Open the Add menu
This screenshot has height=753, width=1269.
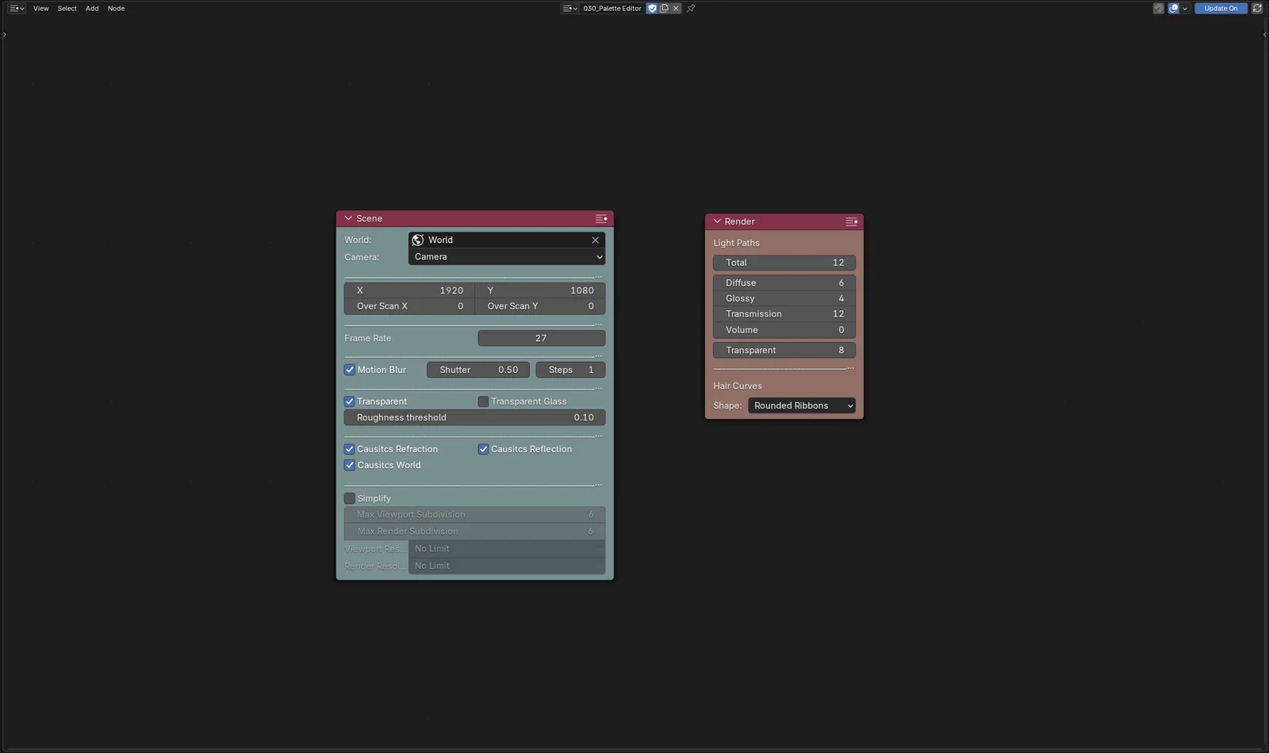pyautogui.click(x=92, y=9)
